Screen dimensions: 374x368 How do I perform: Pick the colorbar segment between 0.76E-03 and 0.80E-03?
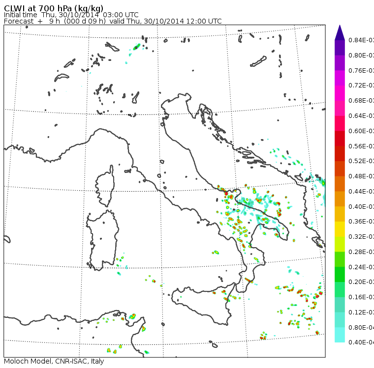click(340, 63)
